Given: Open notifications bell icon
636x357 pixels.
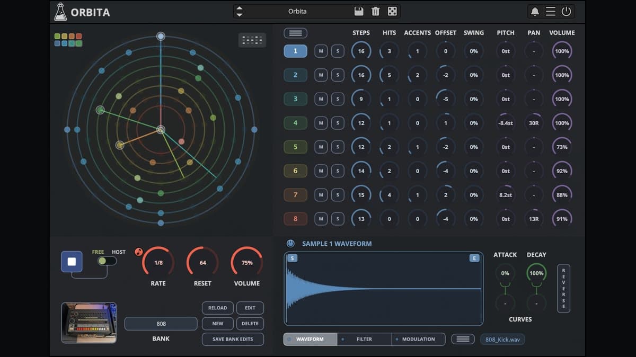Looking at the screenshot, I should (x=535, y=11).
